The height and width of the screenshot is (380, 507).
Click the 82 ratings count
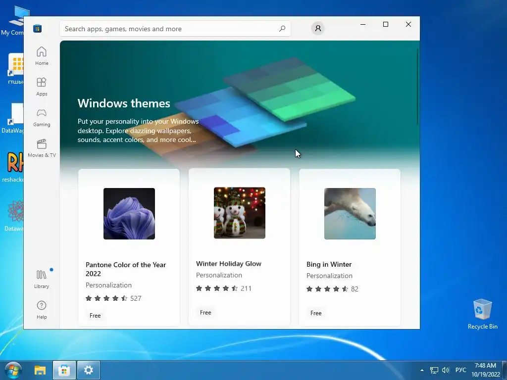point(355,289)
